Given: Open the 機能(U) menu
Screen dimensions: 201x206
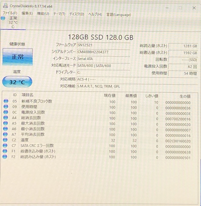Looking at the screenshot, I should point(43,14).
